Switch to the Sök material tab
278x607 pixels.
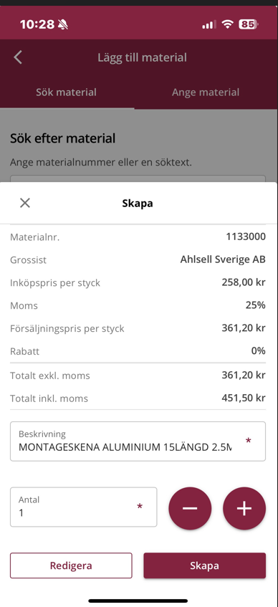tap(67, 92)
